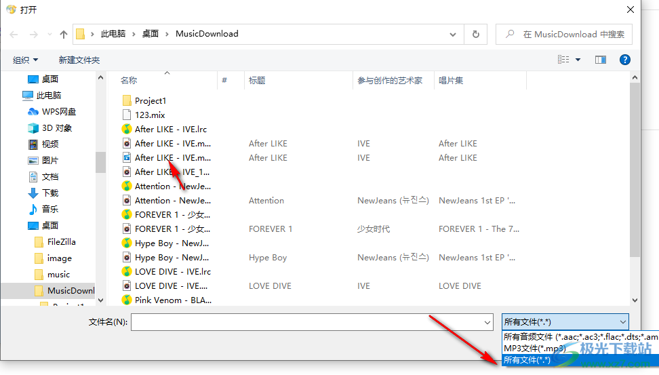
Task: Collapse the file type combo box
Action: pos(622,322)
